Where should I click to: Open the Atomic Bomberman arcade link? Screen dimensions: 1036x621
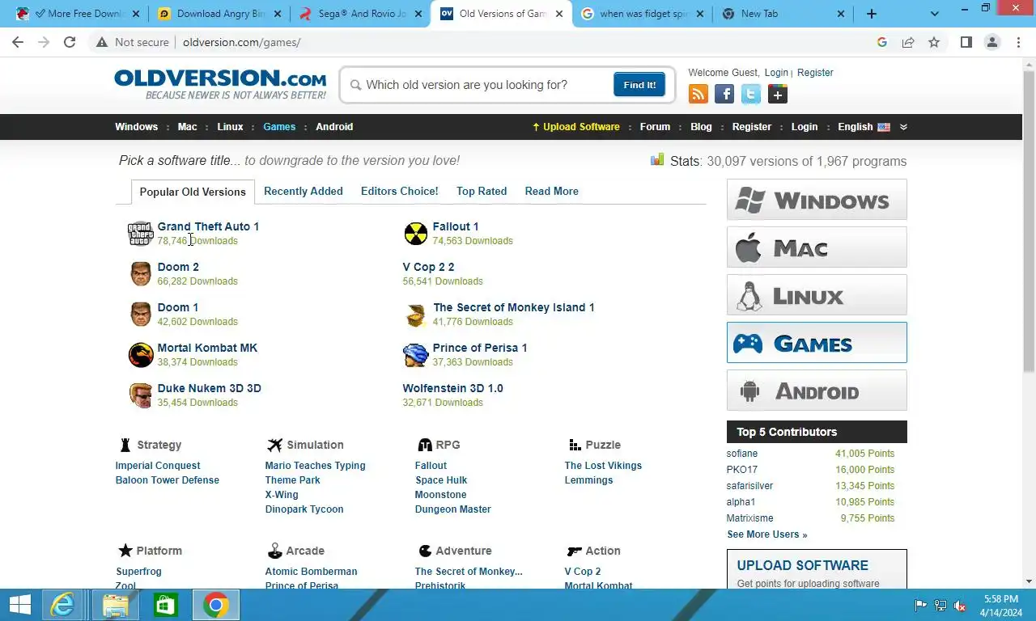pos(311,572)
